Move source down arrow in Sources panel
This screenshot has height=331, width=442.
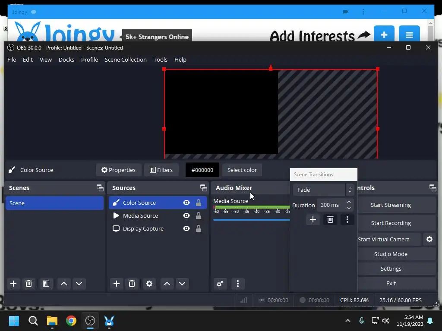pyautogui.click(x=183, y=284)
